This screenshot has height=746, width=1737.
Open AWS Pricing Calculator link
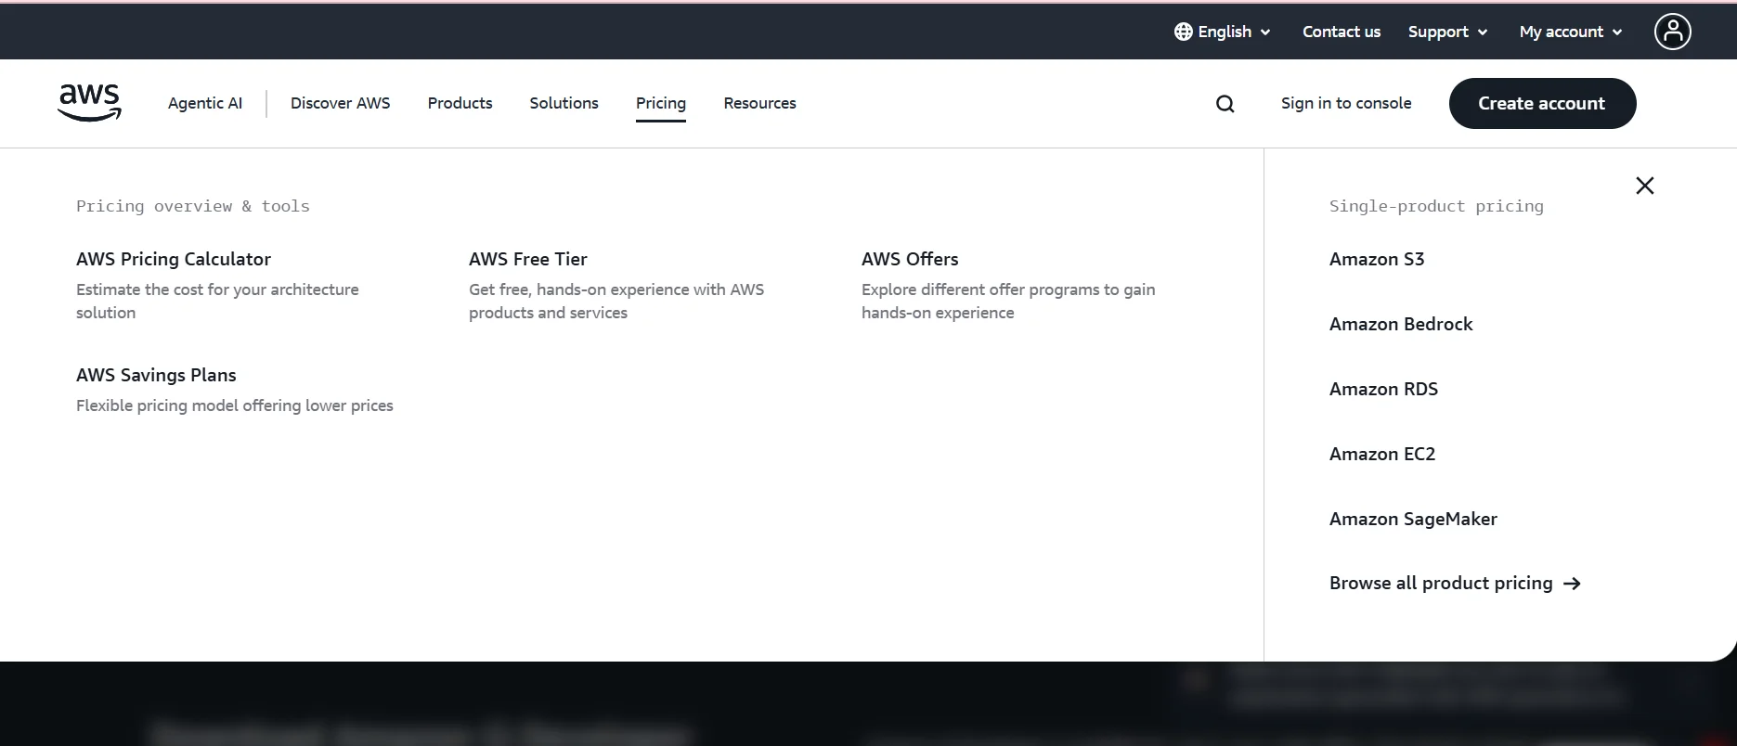[x=174, y=259]
